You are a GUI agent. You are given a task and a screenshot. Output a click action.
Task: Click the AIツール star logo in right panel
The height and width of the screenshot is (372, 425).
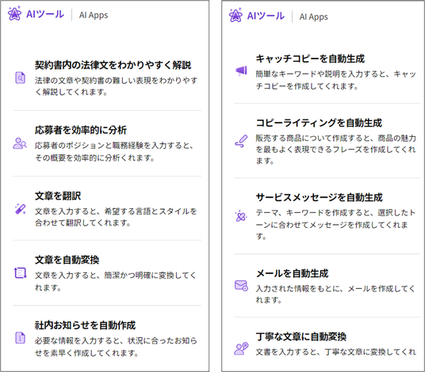click(x=235, y=15)
